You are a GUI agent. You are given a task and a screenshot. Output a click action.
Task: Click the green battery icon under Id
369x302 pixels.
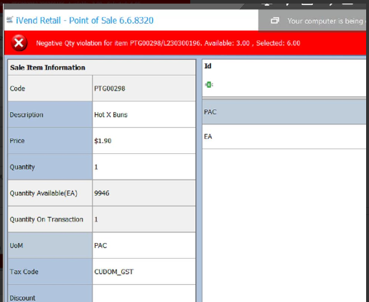pyautogui.click(x=209, y=85)
